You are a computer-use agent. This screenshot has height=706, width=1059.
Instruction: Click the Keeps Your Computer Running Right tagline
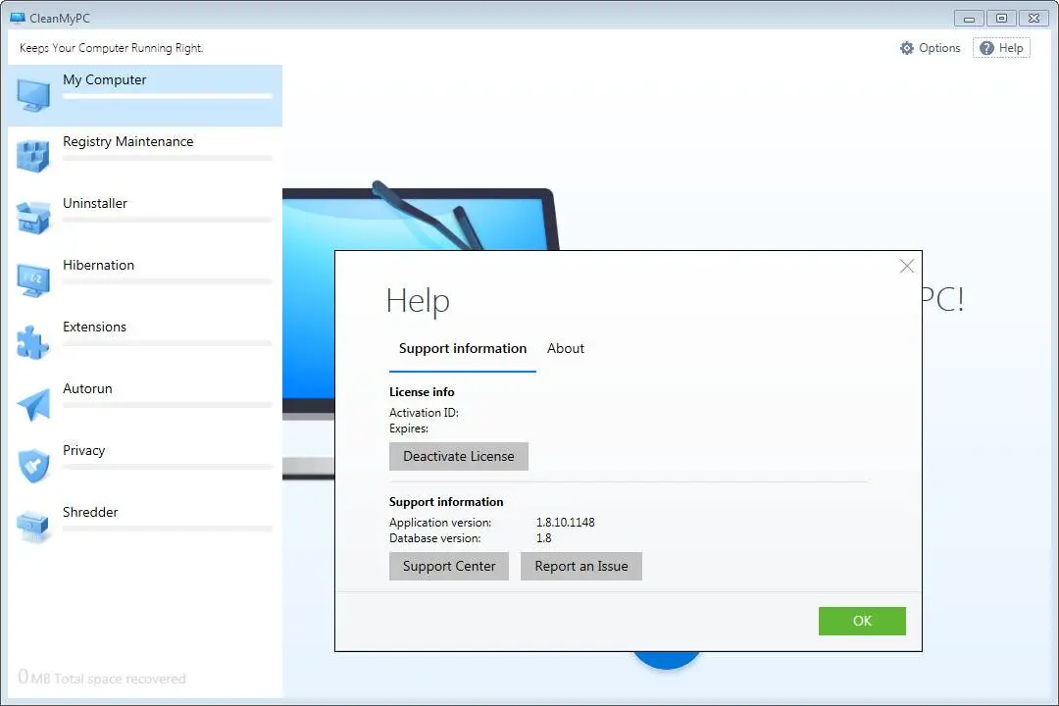coord(112,48)
